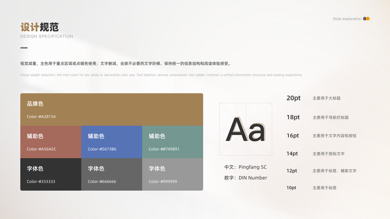Click the text 主要用于文字内容和按钮
This screenshot has width=390, height=219.
334,136
